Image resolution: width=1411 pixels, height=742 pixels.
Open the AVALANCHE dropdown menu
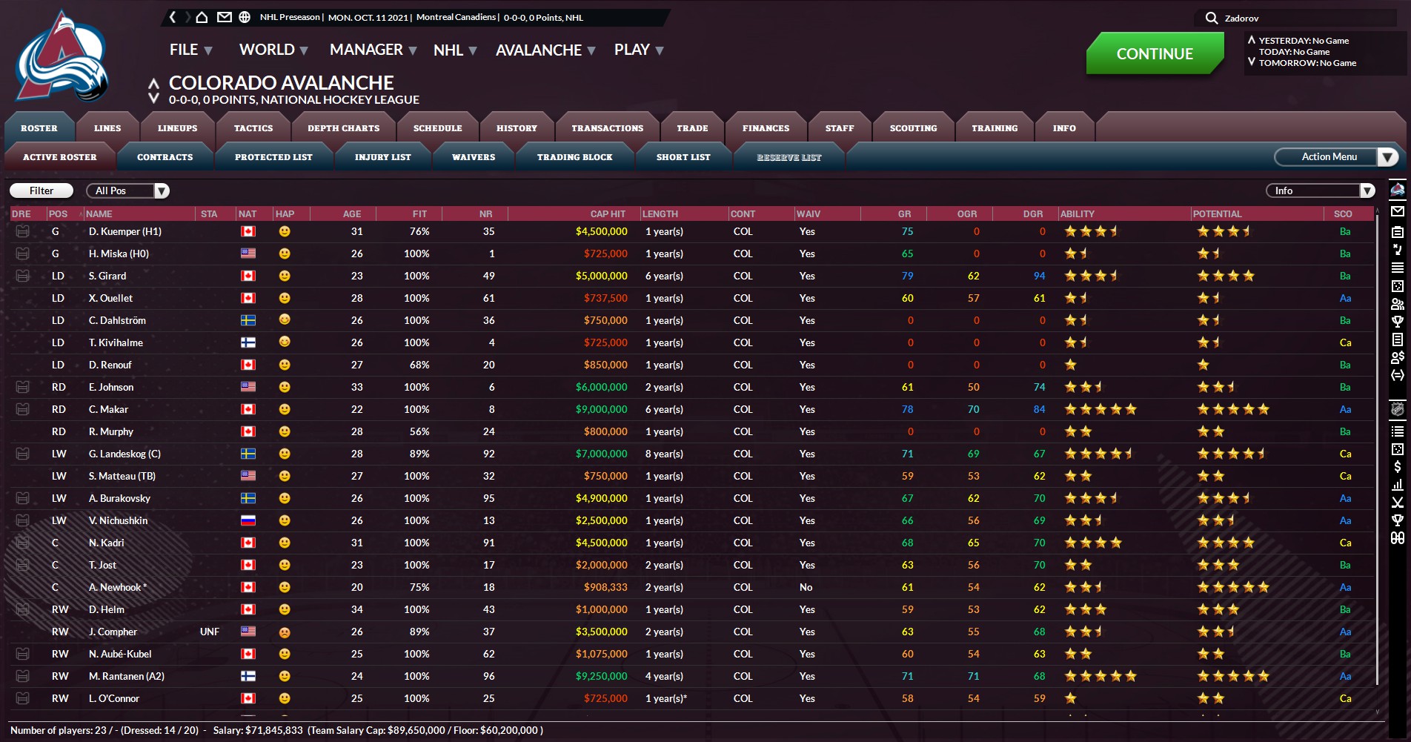pos(546,50)
